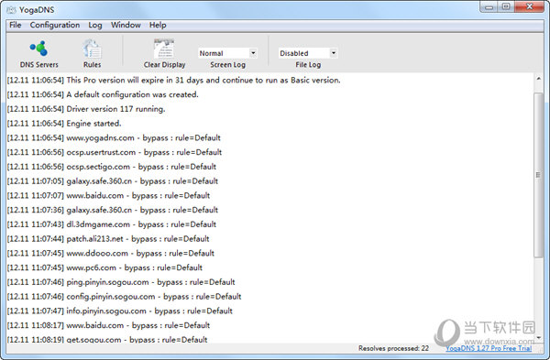Open the Help menu

[x=158, y=25]
